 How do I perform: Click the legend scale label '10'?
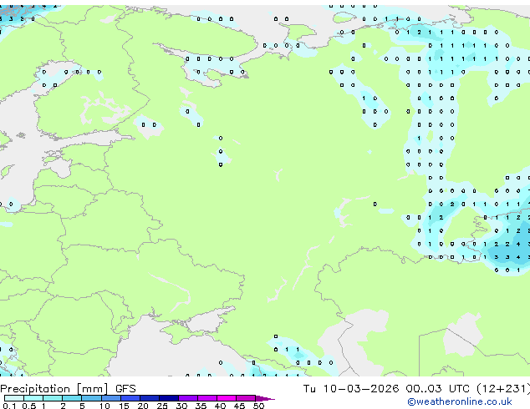(104, 406)
